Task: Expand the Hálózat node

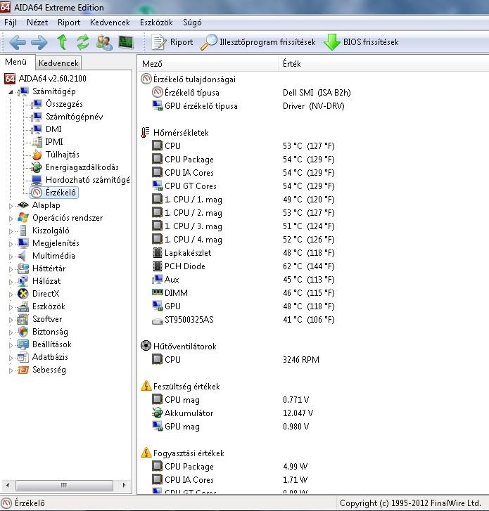Action: tap(11, 282)
